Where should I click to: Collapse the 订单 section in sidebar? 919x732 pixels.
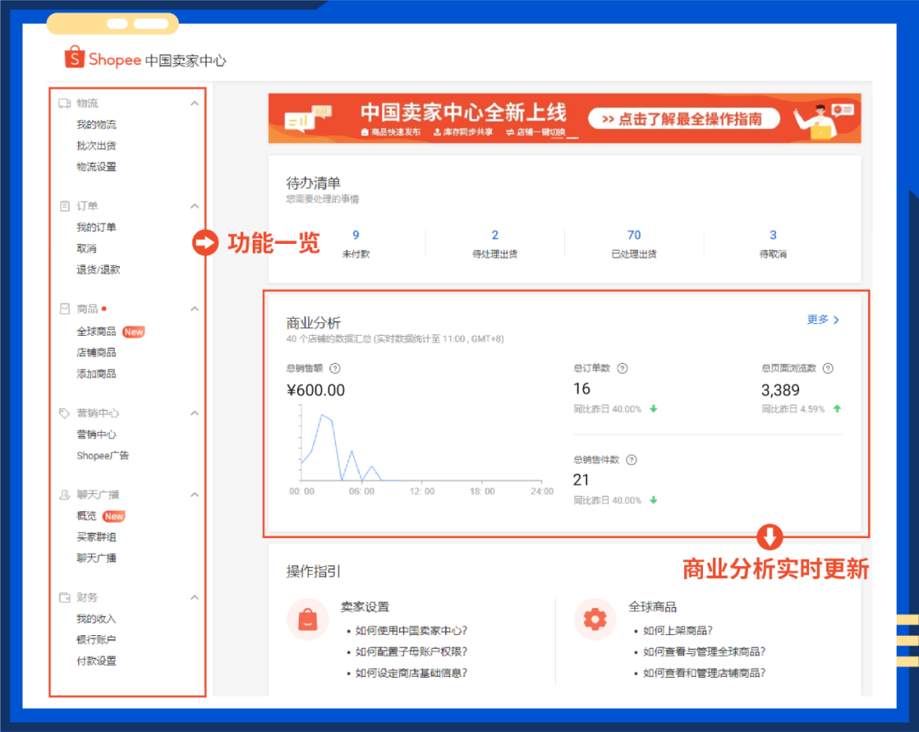(x=195, y=206)
